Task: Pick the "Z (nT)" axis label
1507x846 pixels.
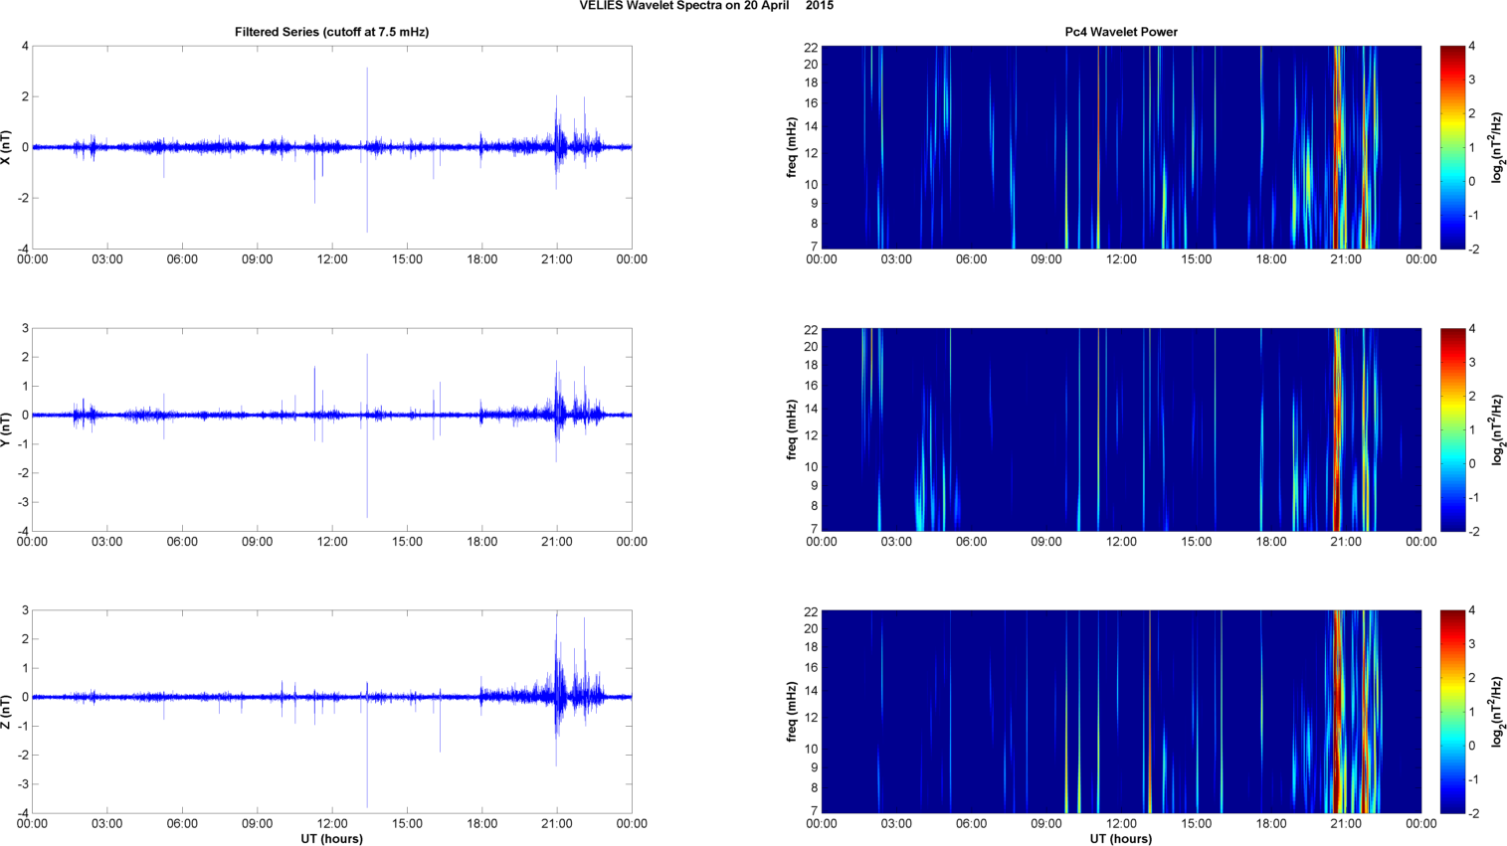Action: [7, 712]
